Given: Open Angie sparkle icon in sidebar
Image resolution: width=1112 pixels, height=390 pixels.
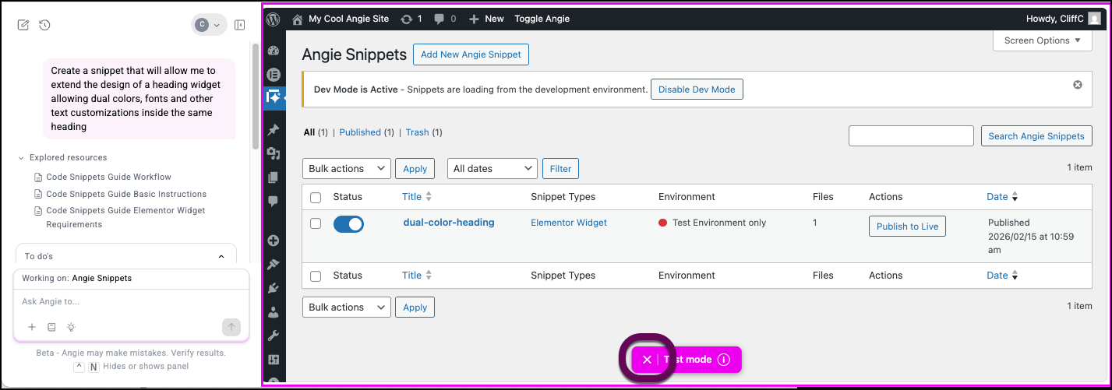Looking at the screenshot, I should point(274,97).
